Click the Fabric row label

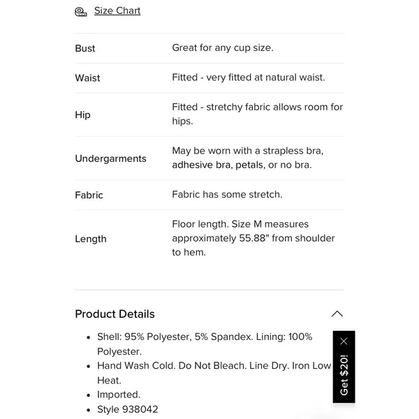click(89, 195)
